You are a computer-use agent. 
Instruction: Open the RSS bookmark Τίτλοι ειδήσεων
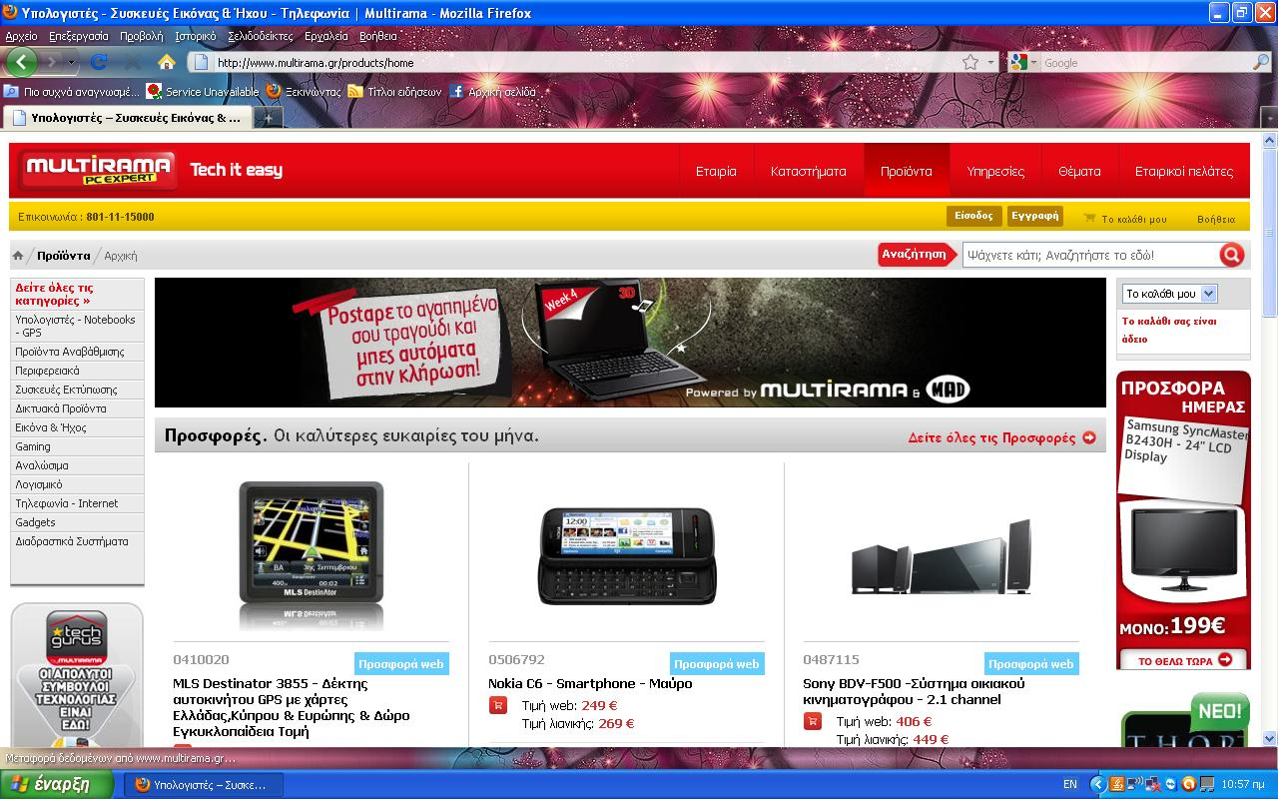click(394, 91)
